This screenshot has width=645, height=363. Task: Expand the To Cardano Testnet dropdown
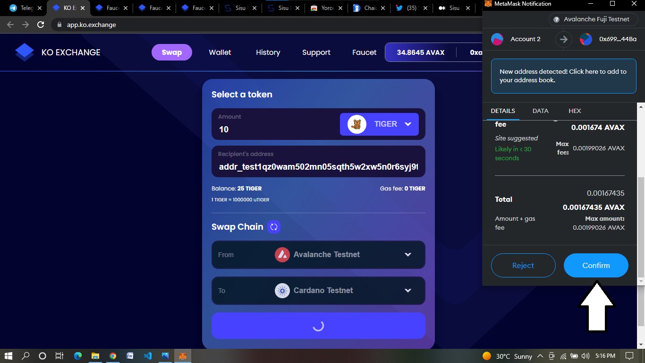coord(318,291)
